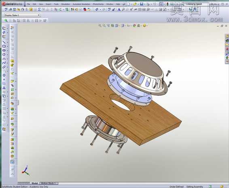
Task: Switch to the Model tab
Action: 35,183
